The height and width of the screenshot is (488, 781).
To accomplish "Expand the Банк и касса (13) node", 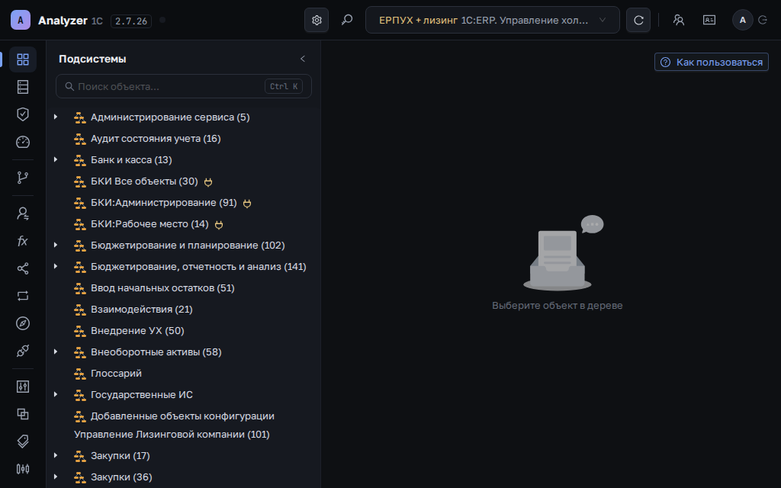I will click(x=56, y=160).
